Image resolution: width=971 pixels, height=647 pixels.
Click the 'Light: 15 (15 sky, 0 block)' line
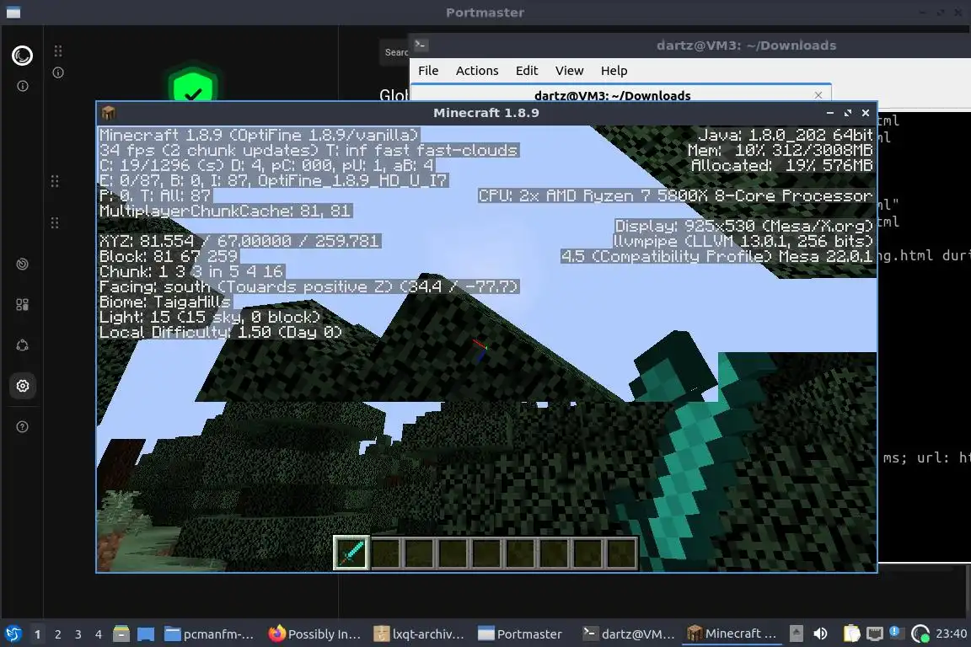[x=210, y=317]
